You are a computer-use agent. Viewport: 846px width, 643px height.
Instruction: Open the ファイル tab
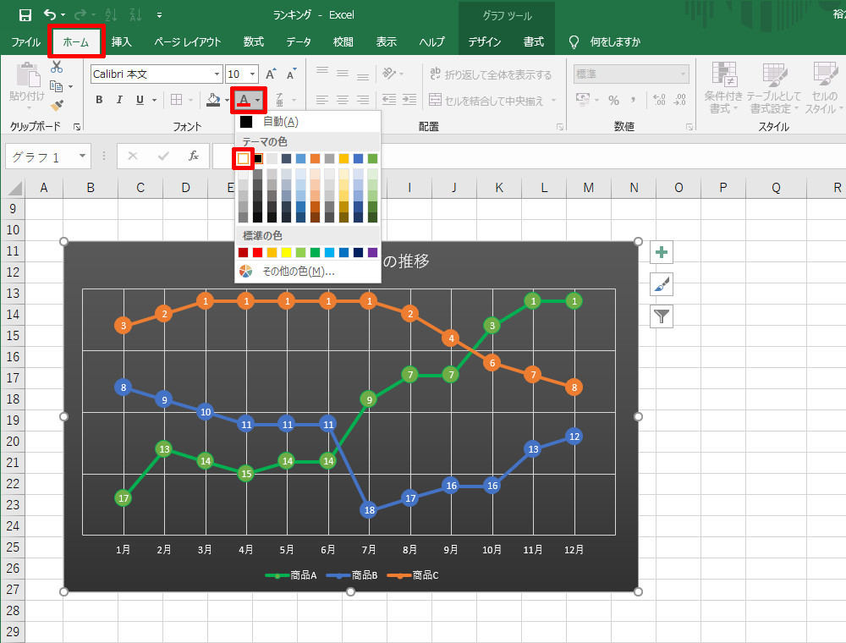(26, 41)
